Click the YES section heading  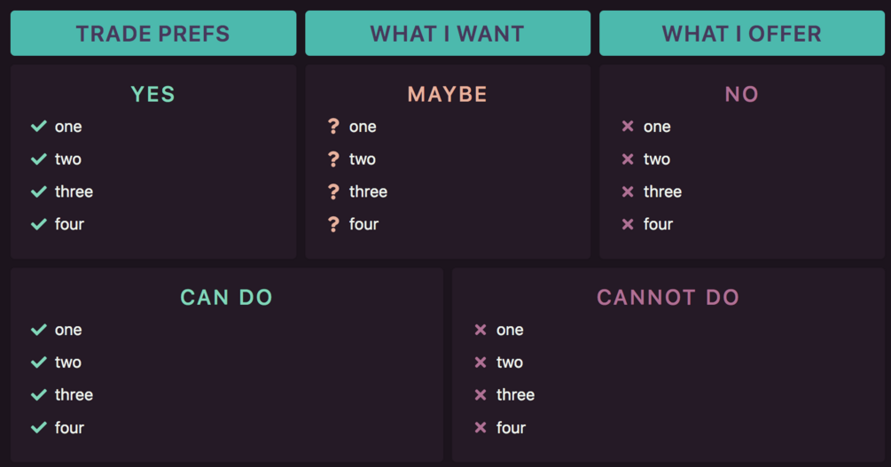[152, 94]
